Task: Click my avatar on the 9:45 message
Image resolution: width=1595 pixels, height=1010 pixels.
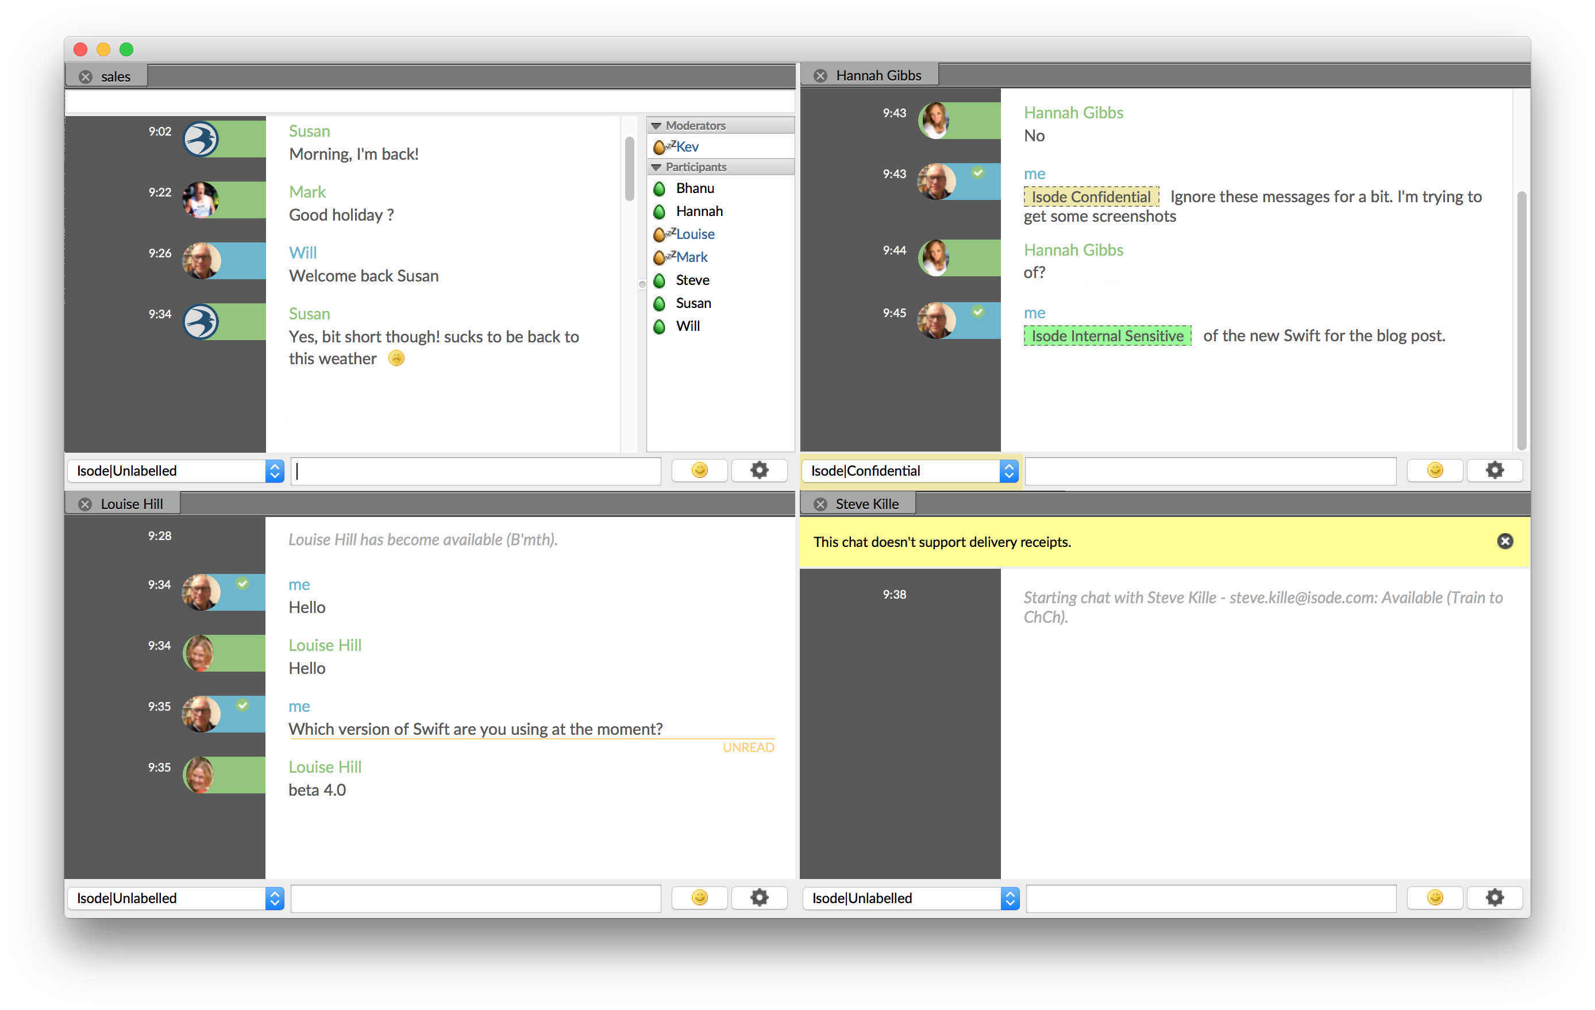Action: (935, 321)
